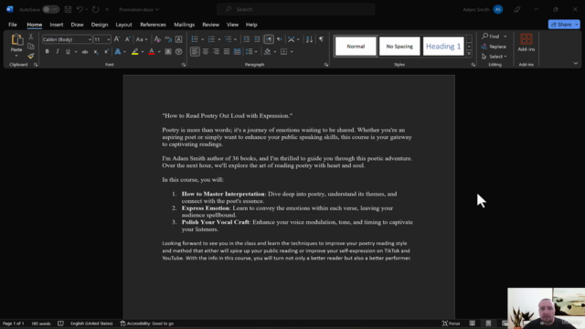
Task: Click the paragraph shading paint bucket
Action: tap(267, 51)
